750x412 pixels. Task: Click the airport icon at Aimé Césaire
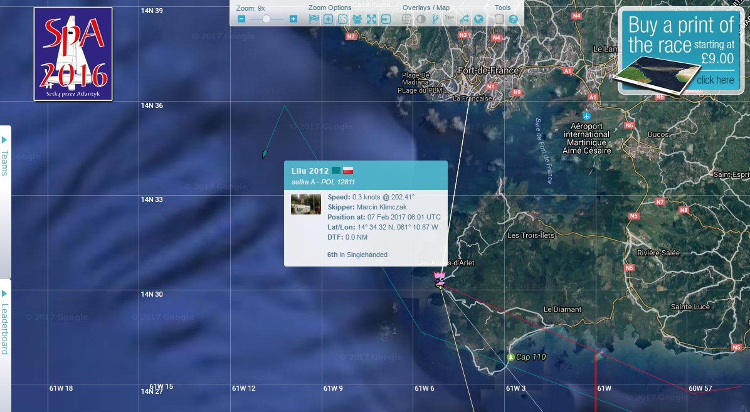[x=586, y=116]
